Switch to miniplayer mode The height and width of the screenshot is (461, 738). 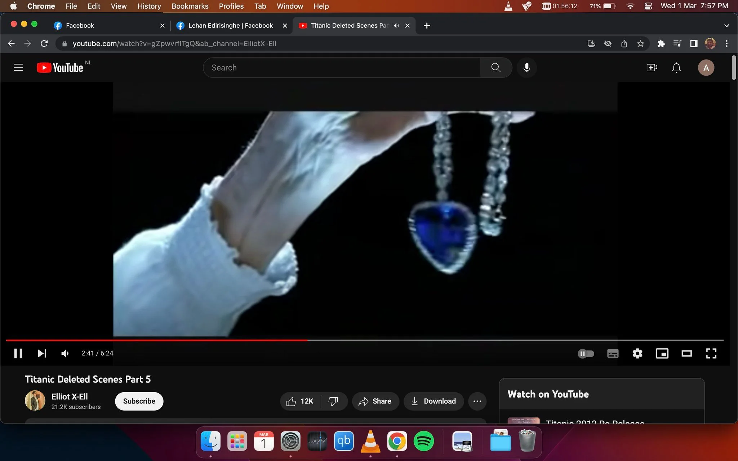point(662,354)
